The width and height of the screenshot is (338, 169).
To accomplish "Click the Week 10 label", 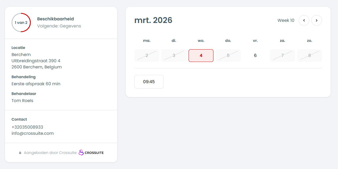I will (x=286, y=20).
